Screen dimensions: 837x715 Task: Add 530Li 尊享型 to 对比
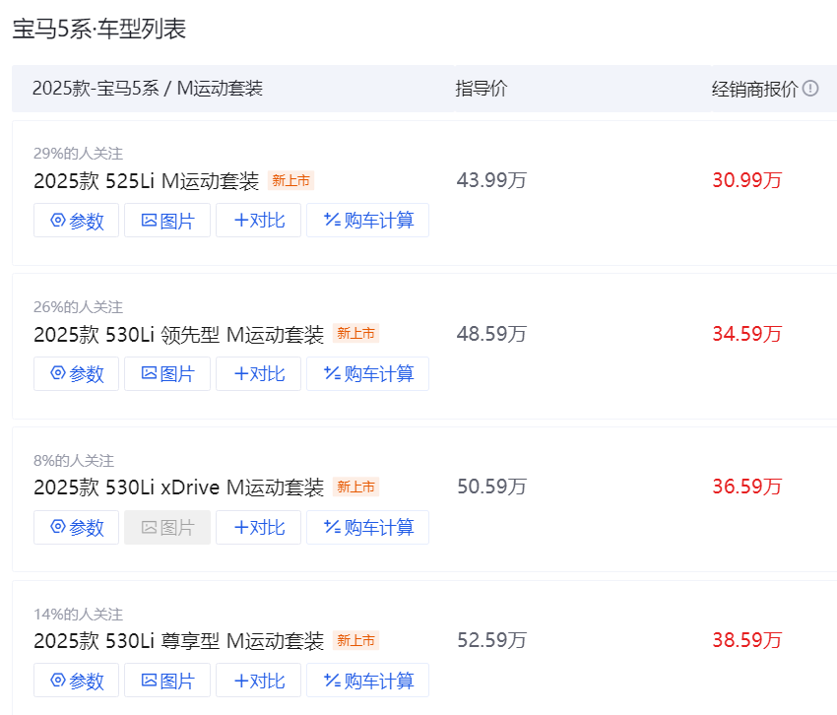point(258,681)
